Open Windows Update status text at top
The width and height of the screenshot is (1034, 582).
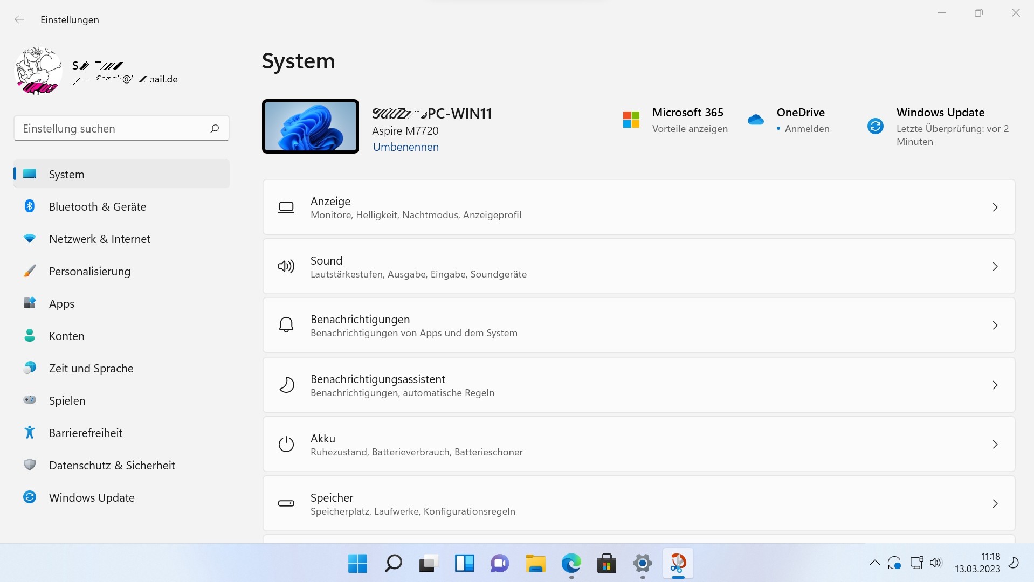pyautogui.click(x=953, y=135)
